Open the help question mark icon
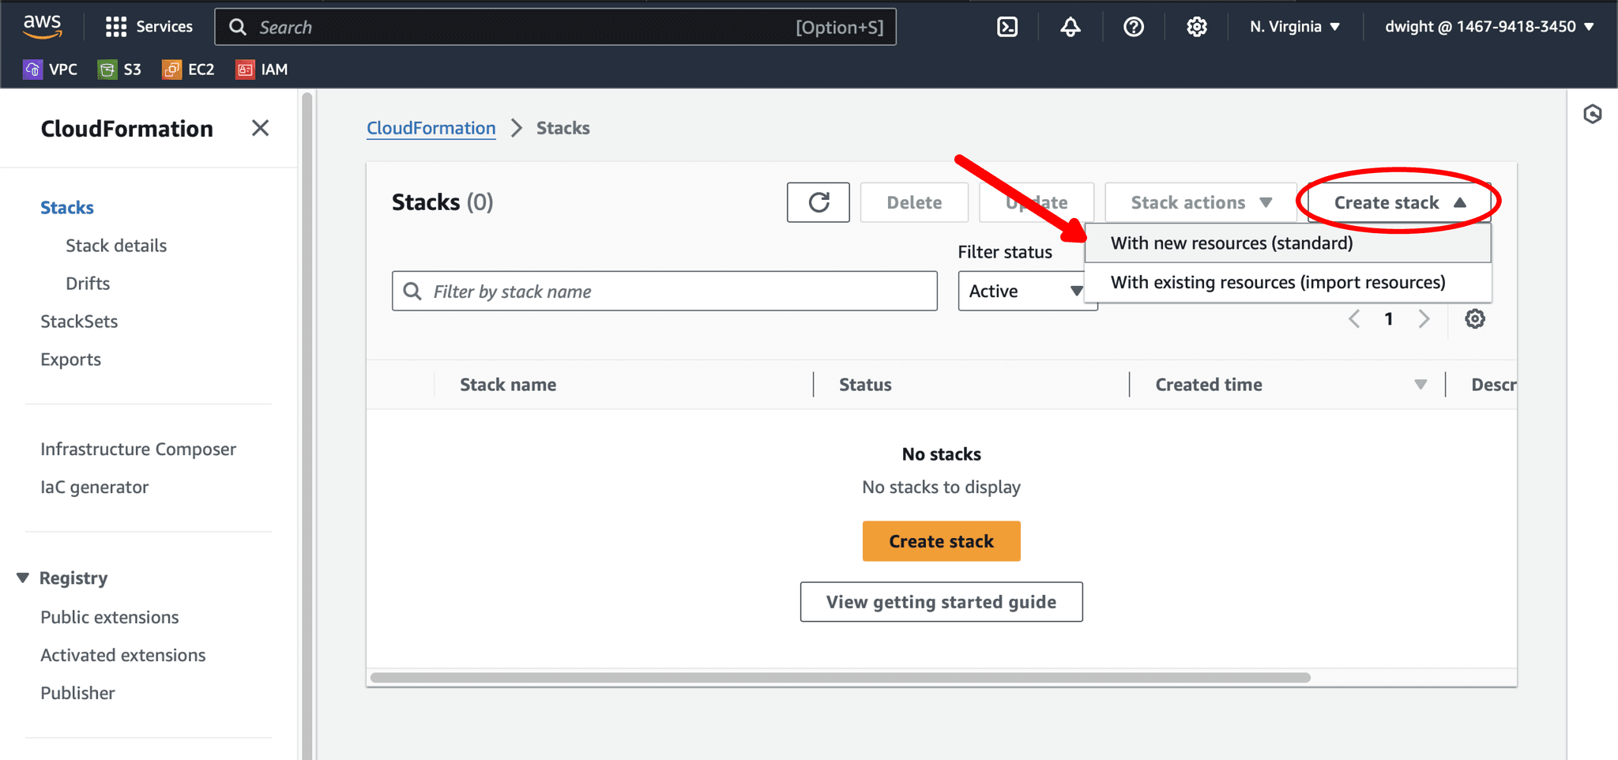This screenshot has height=760, width=1618. click(x=1134, y=27)
